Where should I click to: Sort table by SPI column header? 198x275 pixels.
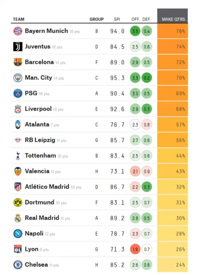(x=117, y=19)
